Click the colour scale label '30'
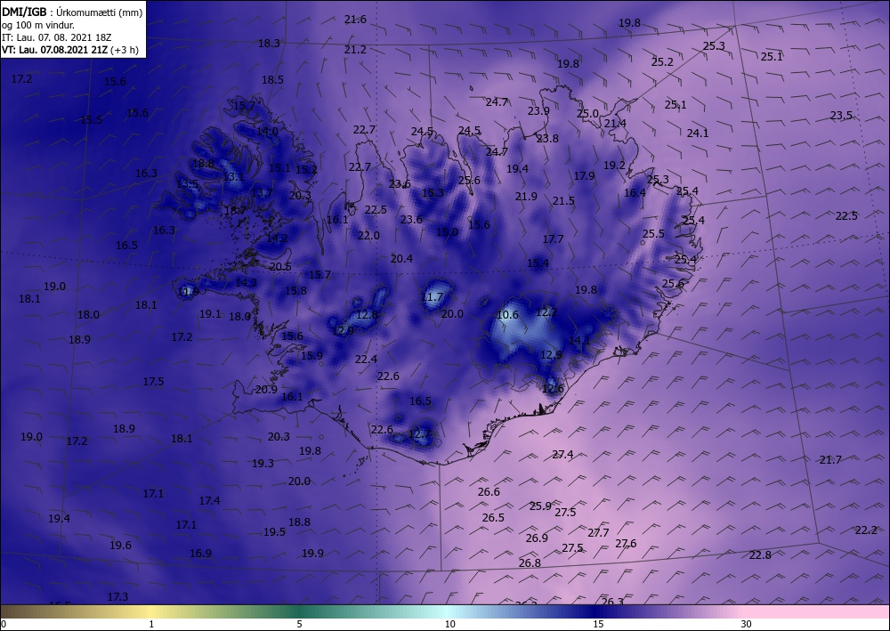 (746, 624)
